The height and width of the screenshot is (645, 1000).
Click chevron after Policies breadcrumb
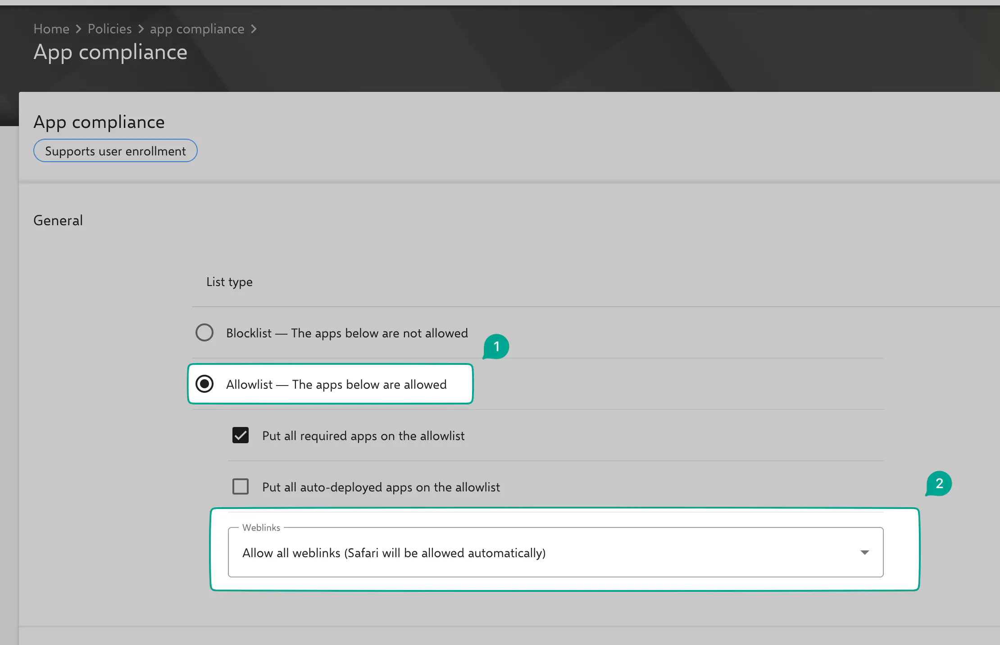(141, 29)
